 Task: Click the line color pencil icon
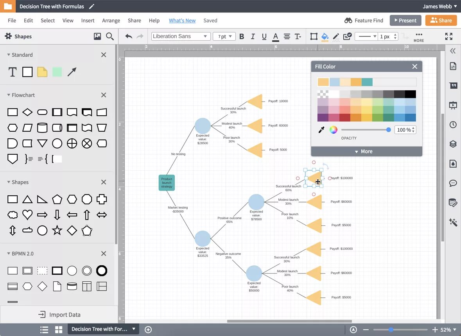tap(336, 37)
